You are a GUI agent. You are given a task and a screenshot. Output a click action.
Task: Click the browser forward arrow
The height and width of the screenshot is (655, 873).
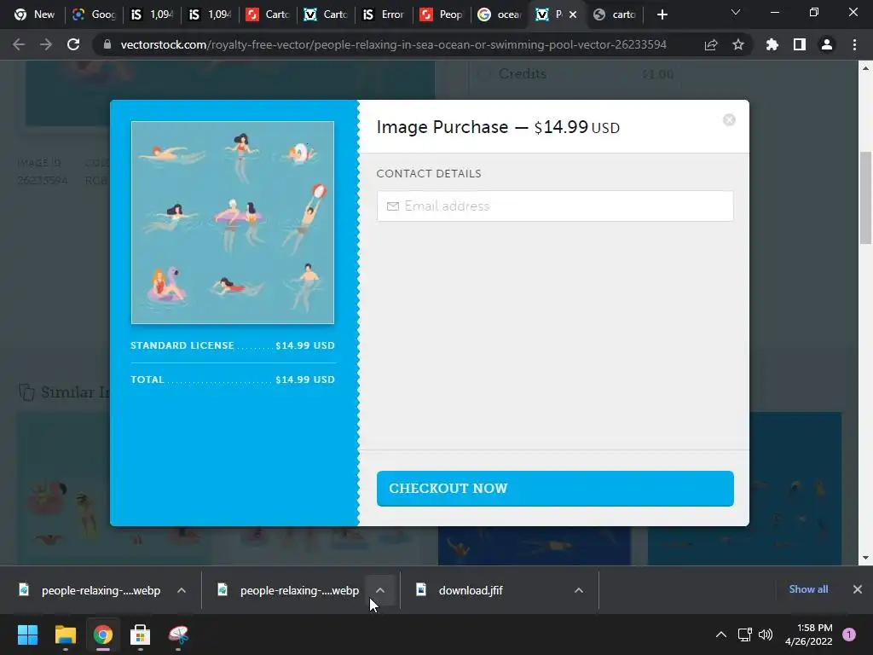click(46, 44)
